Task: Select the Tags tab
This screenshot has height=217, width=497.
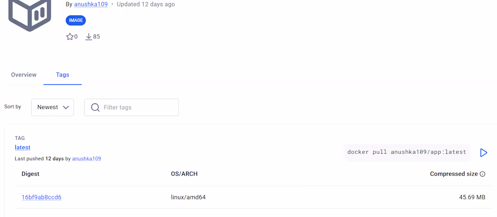Action: [x=62, y=75]
